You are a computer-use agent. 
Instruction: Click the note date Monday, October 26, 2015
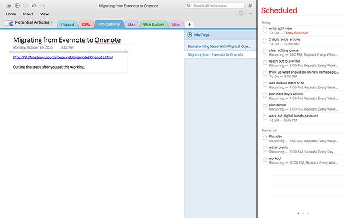[33, 47]
